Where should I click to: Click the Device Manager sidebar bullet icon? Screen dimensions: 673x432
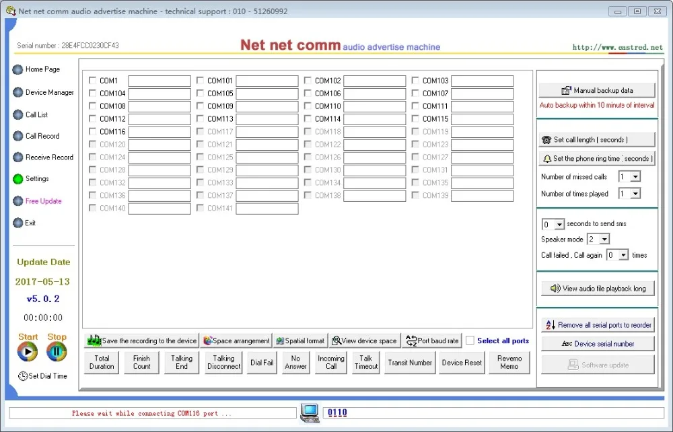click(17, 92)
